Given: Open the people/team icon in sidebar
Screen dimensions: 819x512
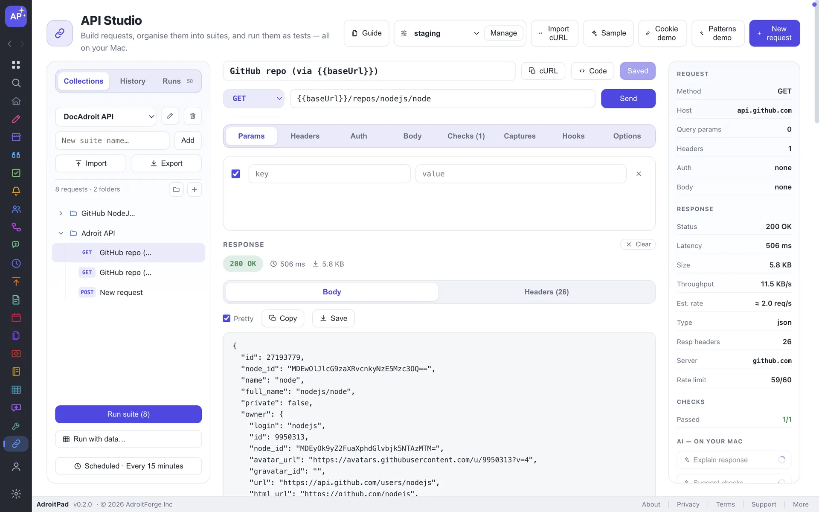Looking at the screenshot, I should (16, 209).
